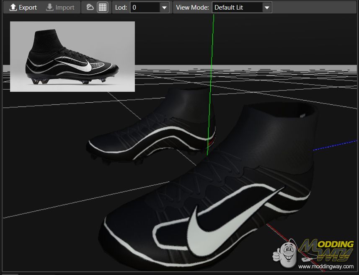Viewport: 359px width, 275px height.
Task: Click the Nike boot reference photo
Action: tap(72, 56)
